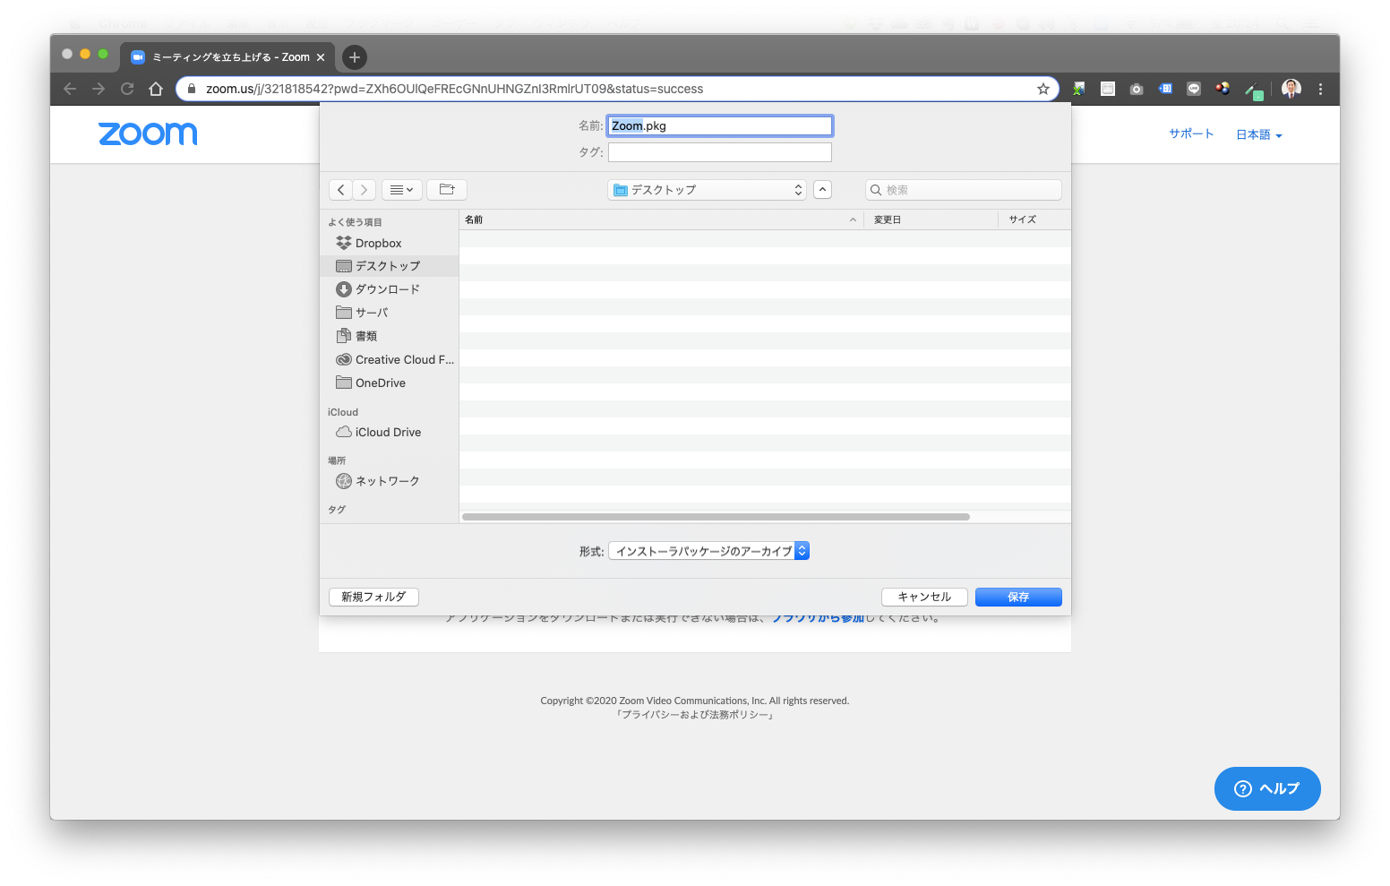Open the 日本語 language dropdown
Image resolution: width=1390 pixels, height=886 pixels.
tap(1259, 134)
